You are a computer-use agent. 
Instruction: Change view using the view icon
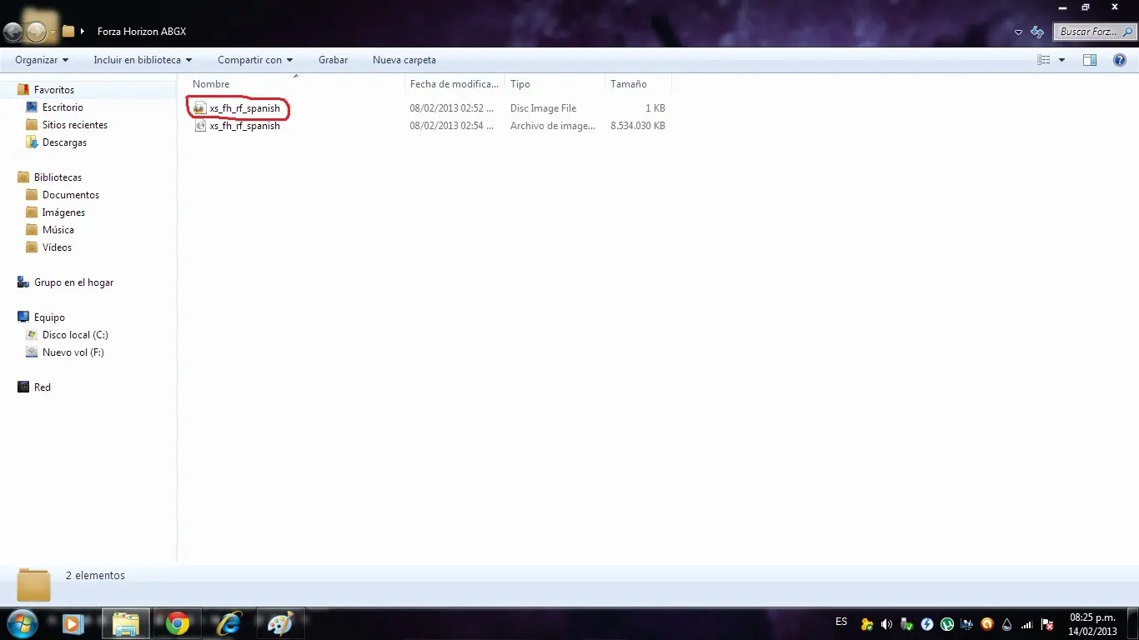[x=1043, y=60]
